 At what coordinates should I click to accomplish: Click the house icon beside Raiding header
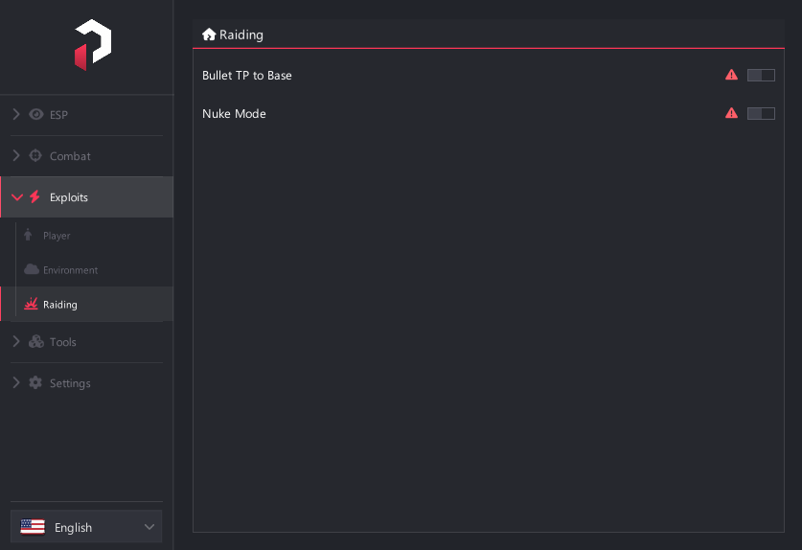point(209,34)
